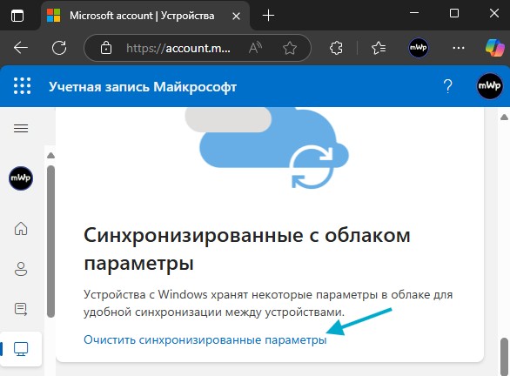
Task: Open Settings and more ellipsis menu
Action: pyautogui.click(x=459, y=48)
